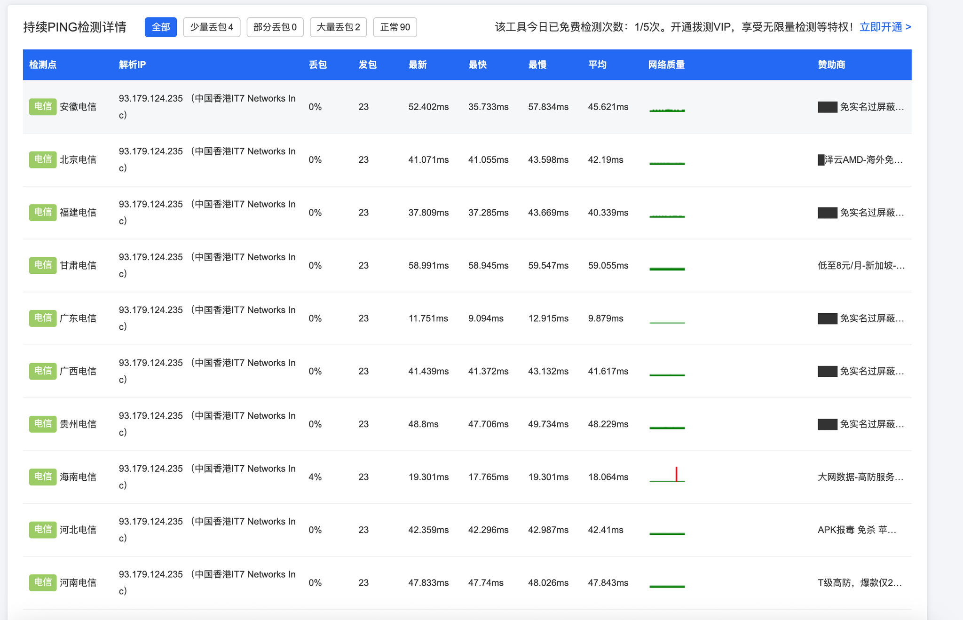Click the 59.547ms slowest latency value
This screenshot has height=620, width=963.
pyautogui.click(x=548, y=265)
